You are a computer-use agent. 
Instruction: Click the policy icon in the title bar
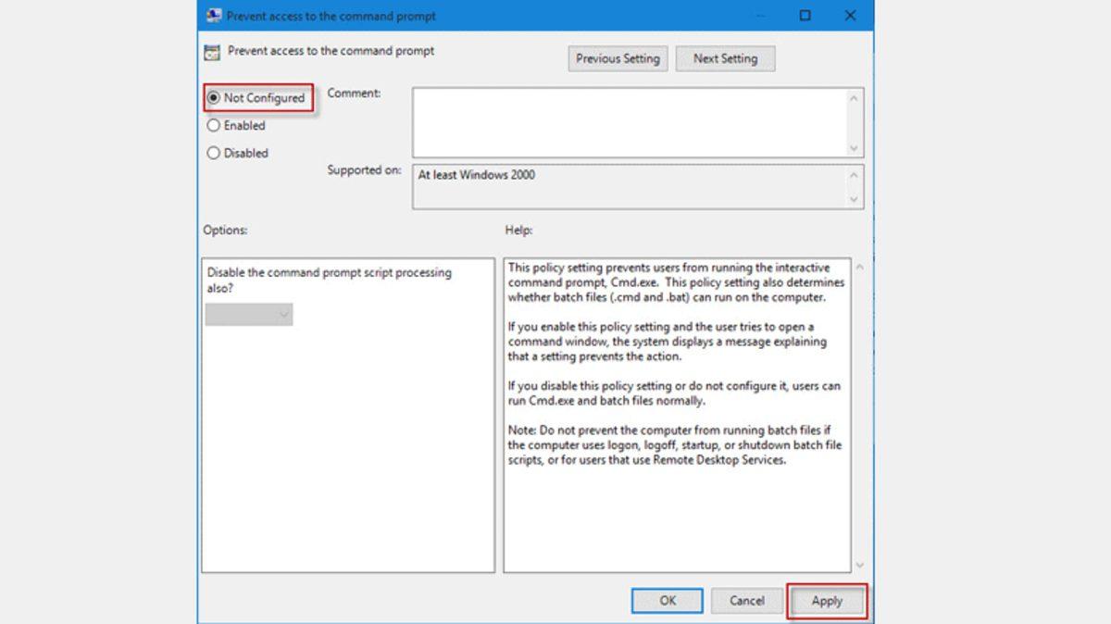[213, 16]
